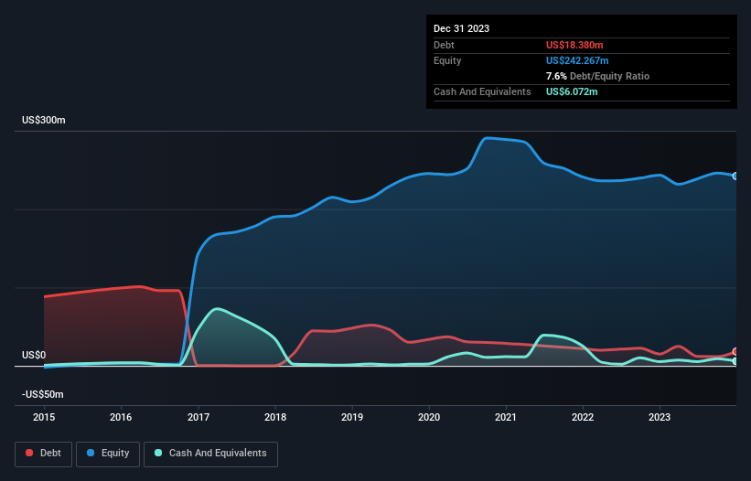This screenshot has width=751, height=481.
Task: Click the US$242.267m equity value
Action: pos(577,60)
